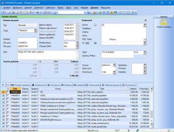Open the Účetnictví menu
174x132 pixels.
[x=39, y=8]
